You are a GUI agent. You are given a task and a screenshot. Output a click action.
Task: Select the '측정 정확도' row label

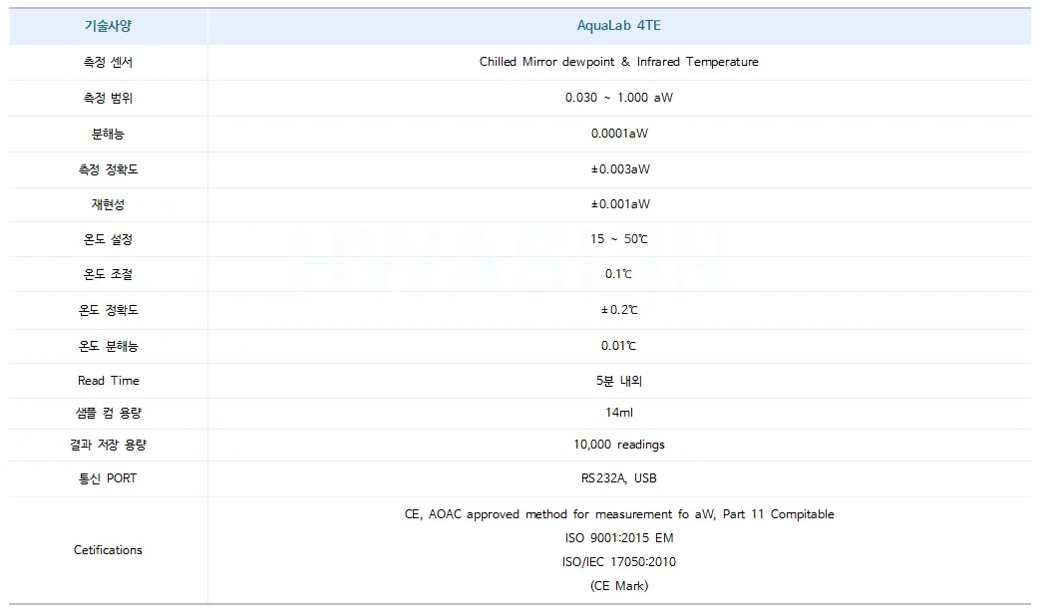coord(108,169)
